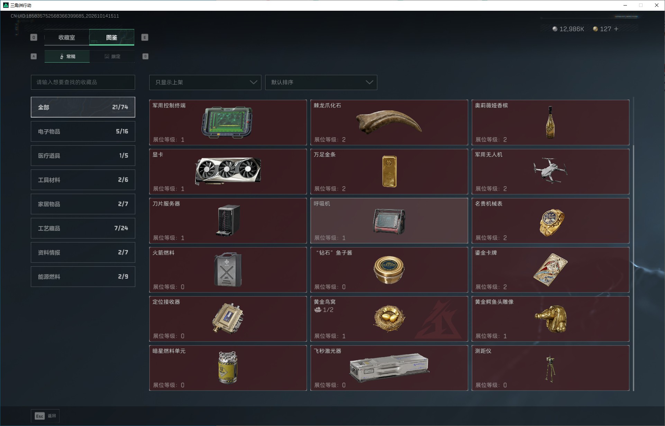Select the 常规 sub-tab
Screen dimensions: 665x426
(67, 56)
